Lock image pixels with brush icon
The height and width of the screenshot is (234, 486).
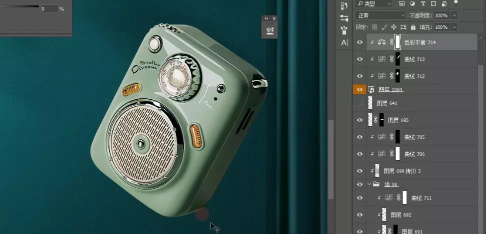click(384, 27)
